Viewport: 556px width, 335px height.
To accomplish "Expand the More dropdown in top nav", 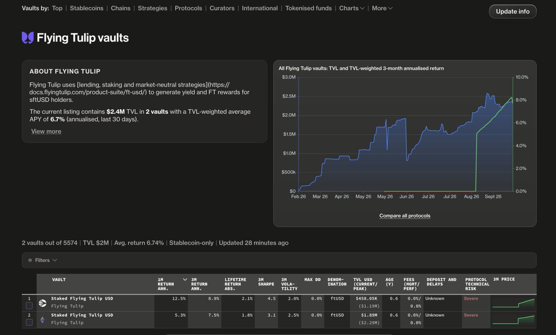I will pos(382,8).
